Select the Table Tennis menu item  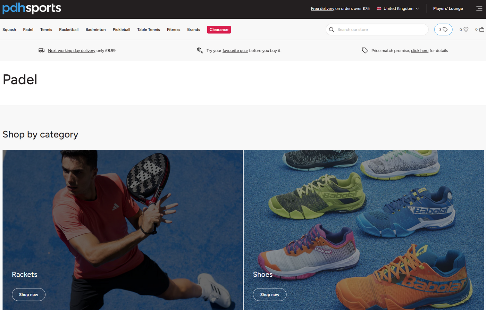[x=149, y=30]
